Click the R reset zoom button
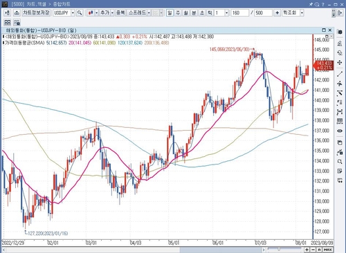 (319, 250)
